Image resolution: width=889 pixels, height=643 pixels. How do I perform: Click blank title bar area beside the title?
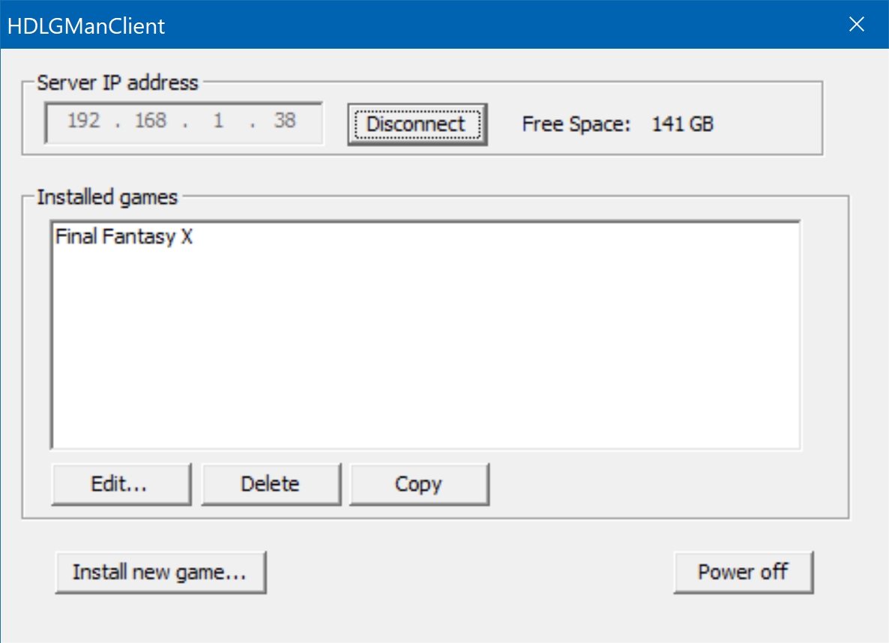click(499, 25)
